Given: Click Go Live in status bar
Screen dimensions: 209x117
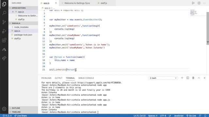Looking at the screenshot, I should click(x=191, y=116).
